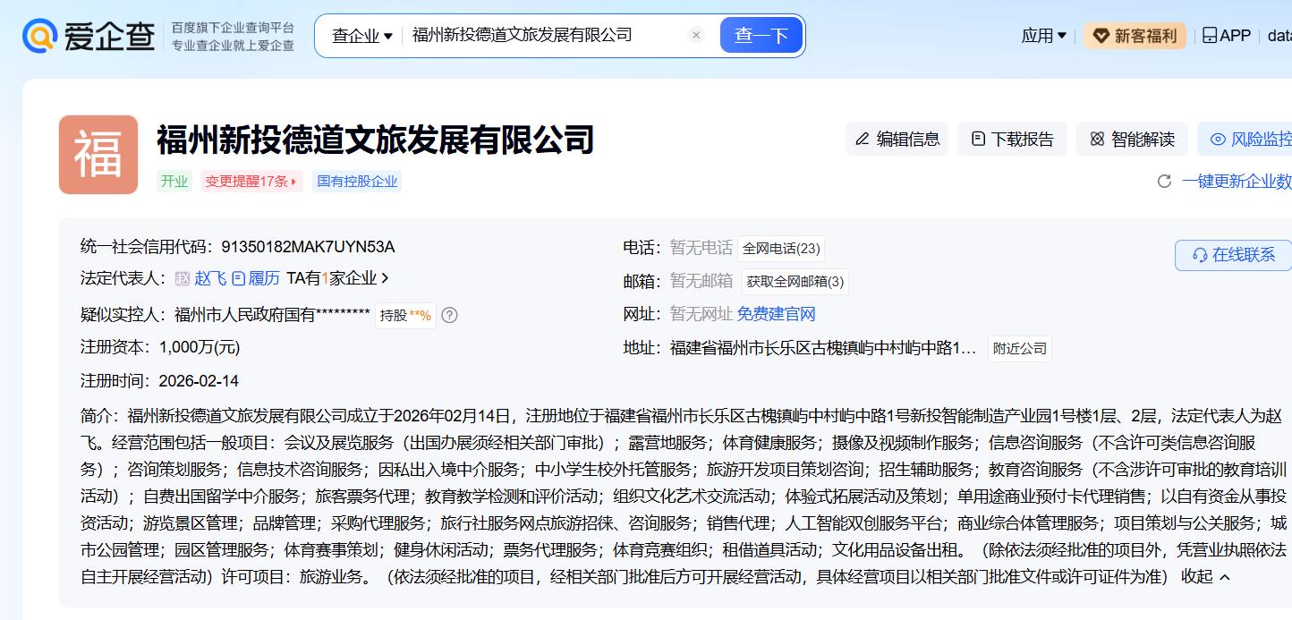
Task: Focus the company name search field
Action: point(546,36)
